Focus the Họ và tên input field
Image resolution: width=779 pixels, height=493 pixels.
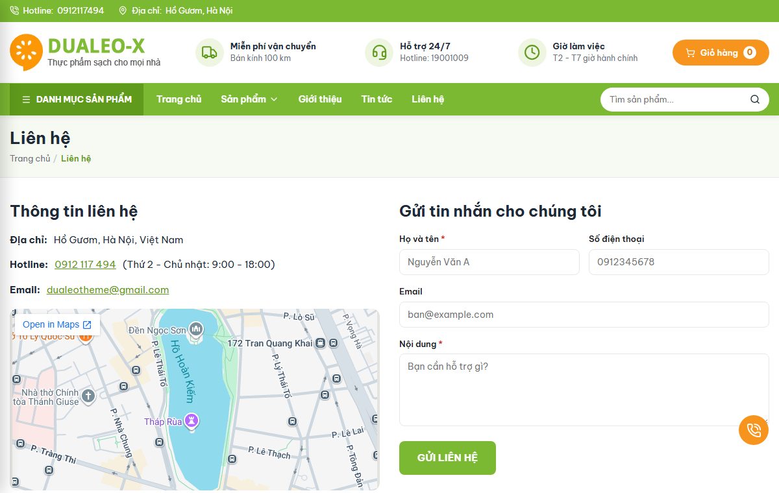click(489, 262)
